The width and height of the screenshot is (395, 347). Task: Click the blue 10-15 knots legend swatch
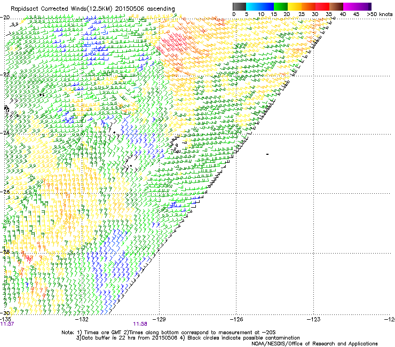(x=267, y=6)
